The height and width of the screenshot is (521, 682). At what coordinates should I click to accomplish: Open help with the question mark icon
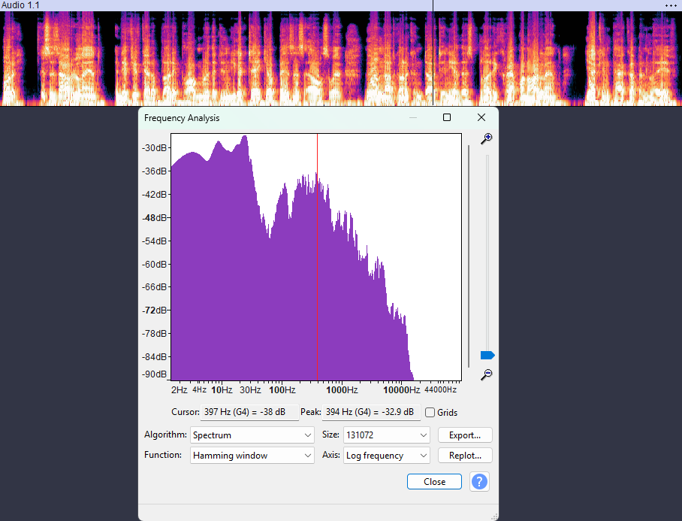479,482
